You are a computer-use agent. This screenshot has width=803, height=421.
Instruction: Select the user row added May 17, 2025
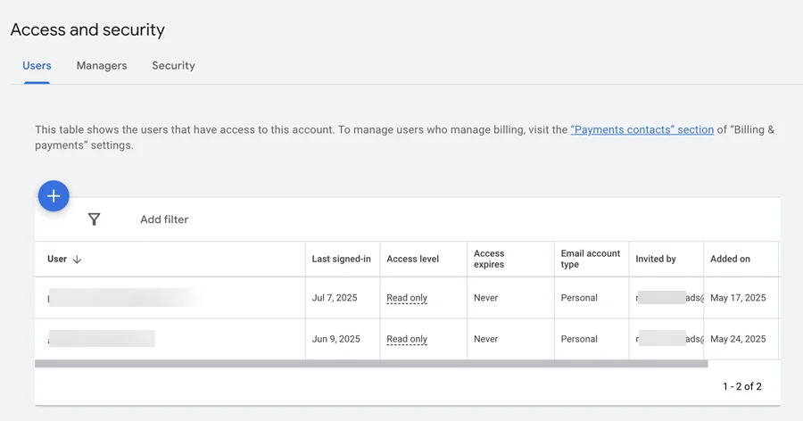[407, 298]
